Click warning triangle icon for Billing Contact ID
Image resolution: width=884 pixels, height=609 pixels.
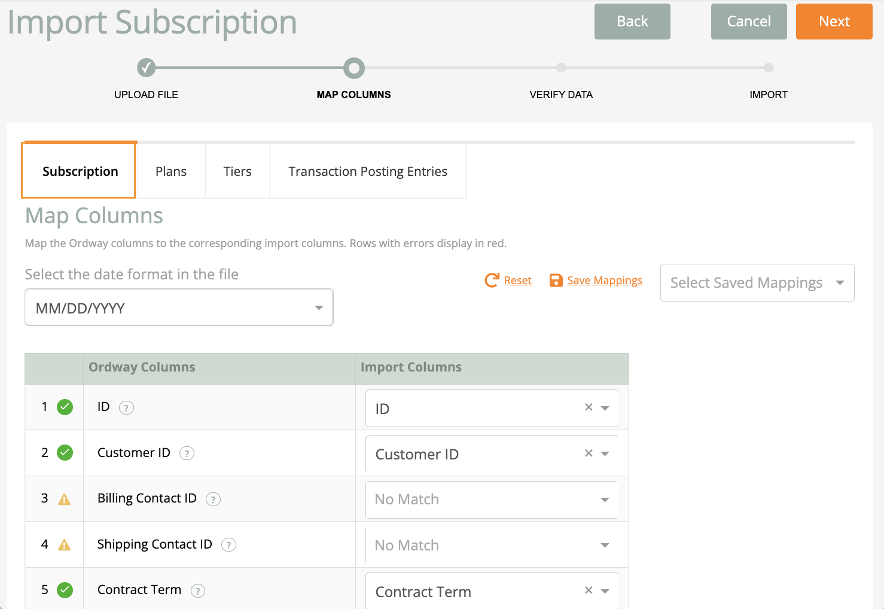tap(64, 499)
